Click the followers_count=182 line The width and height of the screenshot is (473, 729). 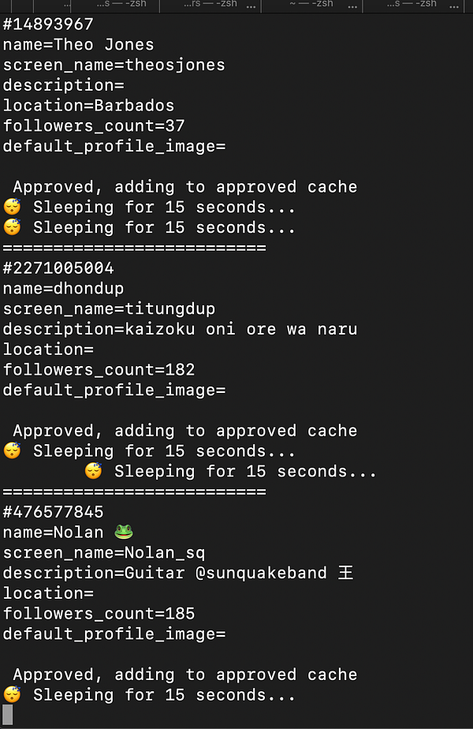pos(99,370)
